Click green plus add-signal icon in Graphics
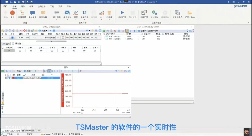 (35, 71)
